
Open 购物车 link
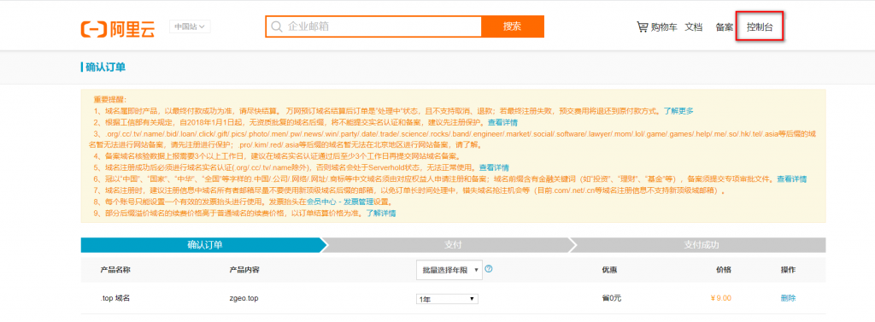coord(664,26)
